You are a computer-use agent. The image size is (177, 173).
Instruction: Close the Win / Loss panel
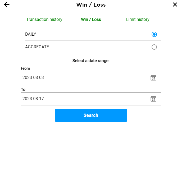[175, 4]
